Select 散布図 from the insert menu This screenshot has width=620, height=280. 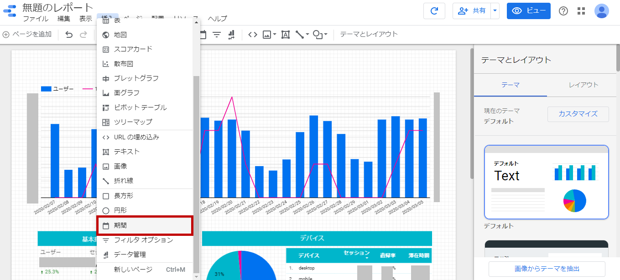coord(145,64)
